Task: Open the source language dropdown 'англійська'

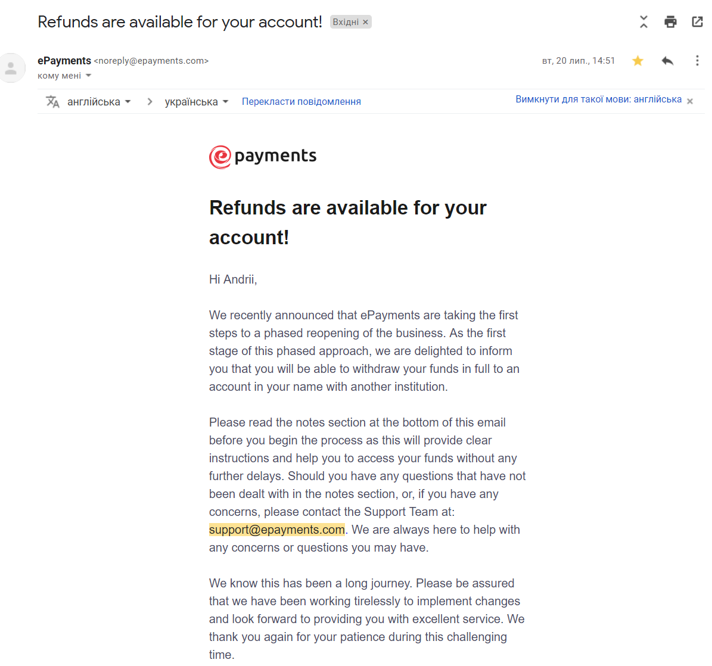Action: point(99,102)
